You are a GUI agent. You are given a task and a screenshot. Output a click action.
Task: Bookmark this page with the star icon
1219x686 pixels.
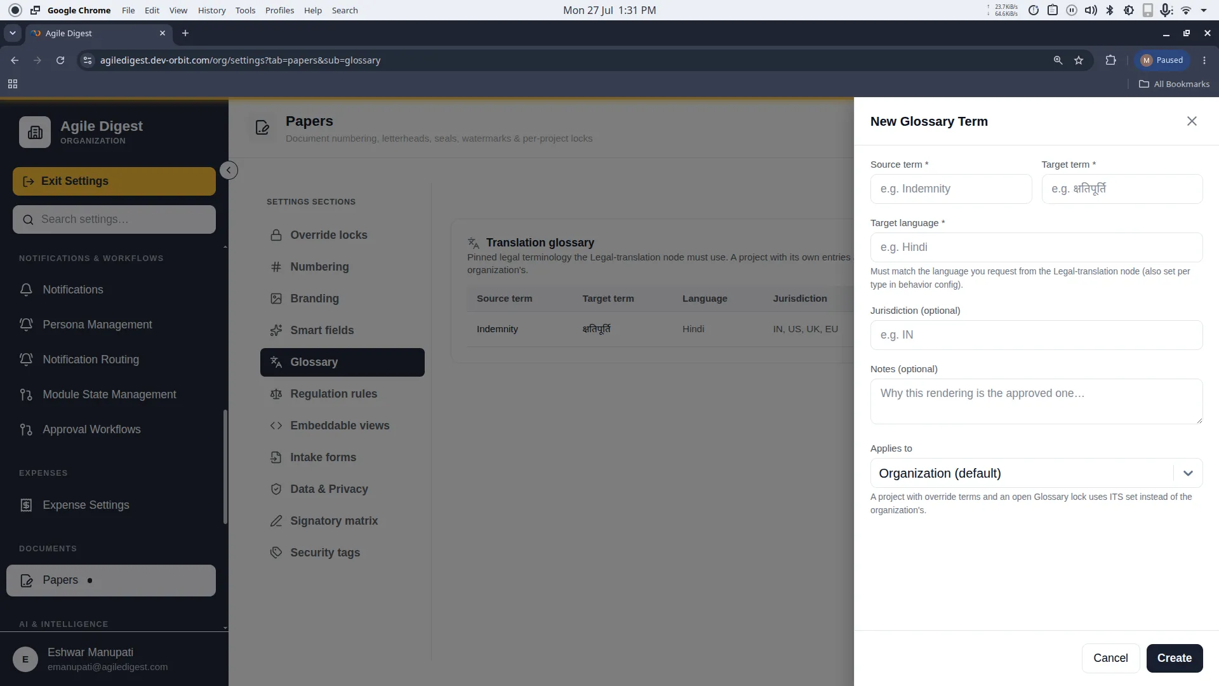point(1079,60)
